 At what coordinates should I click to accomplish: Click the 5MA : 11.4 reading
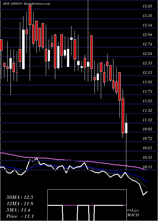(x=18, y=210)
